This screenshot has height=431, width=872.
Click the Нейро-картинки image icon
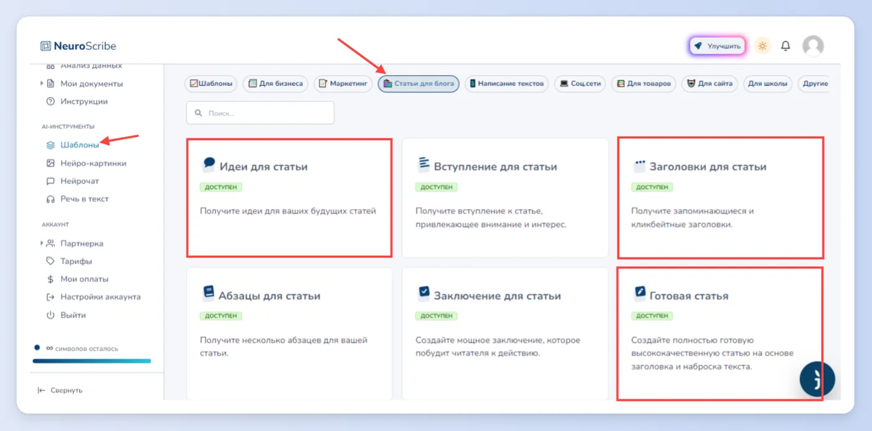point(50,163)
